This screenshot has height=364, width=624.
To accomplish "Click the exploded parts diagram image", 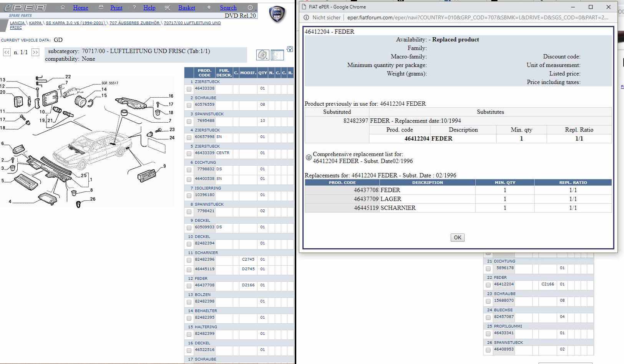I will 88,141.
